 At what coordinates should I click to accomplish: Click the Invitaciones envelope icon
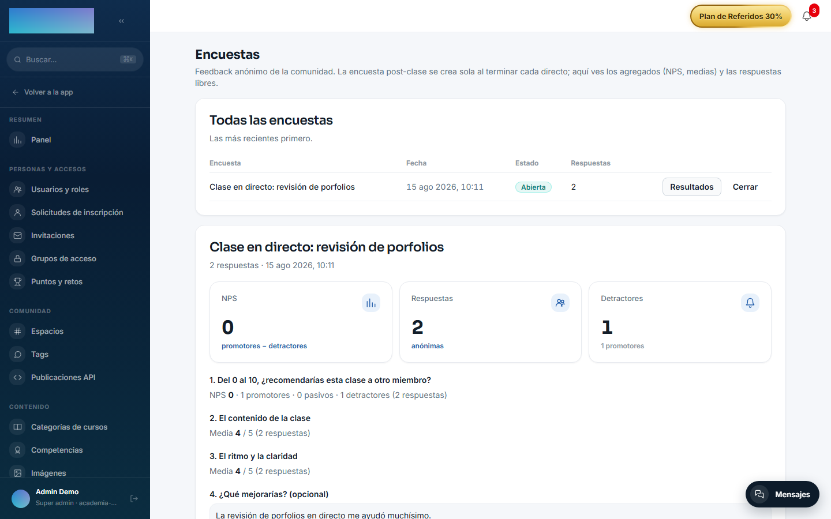(18, 236)
